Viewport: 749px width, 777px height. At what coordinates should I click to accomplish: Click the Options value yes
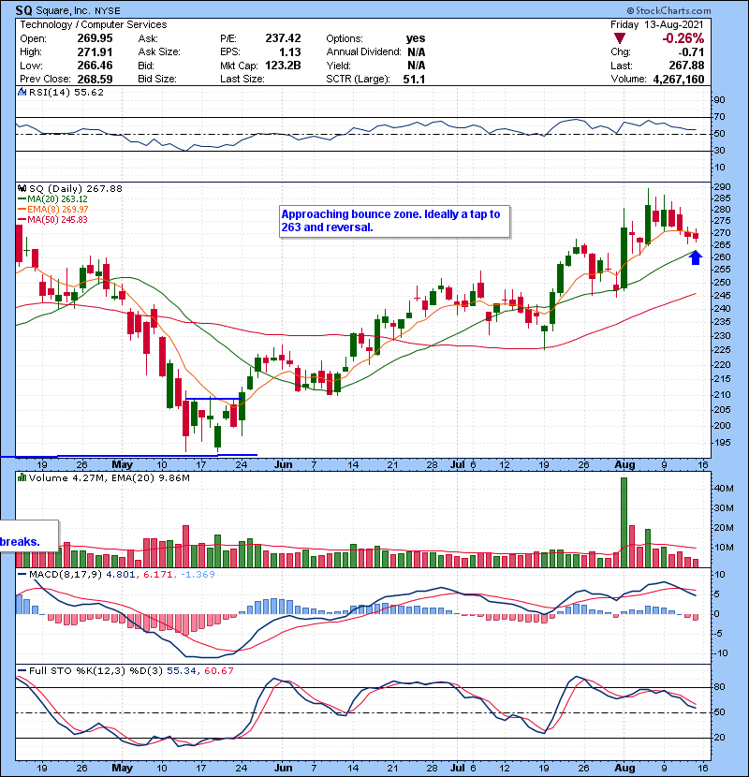(x=416, y=38)
